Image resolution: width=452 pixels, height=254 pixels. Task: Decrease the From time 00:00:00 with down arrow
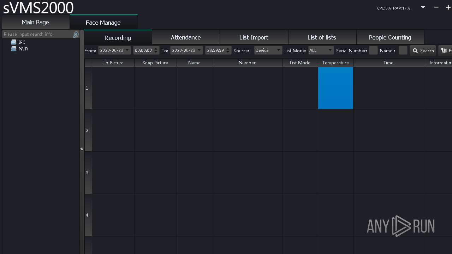tap(156, 52)
